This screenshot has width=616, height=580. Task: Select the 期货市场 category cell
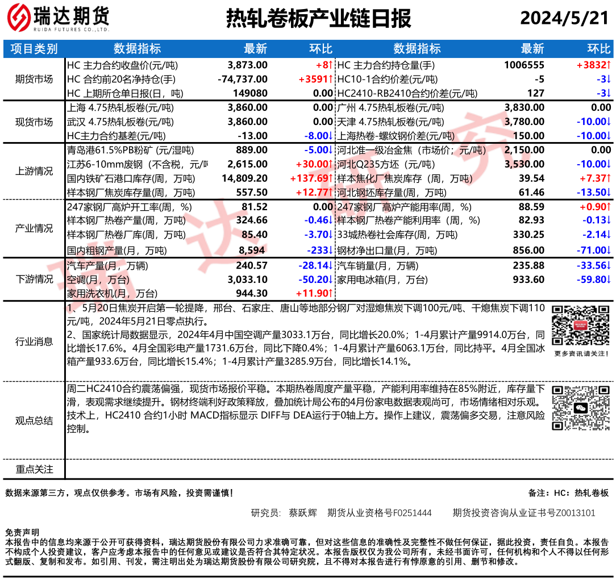pos(34,79)
